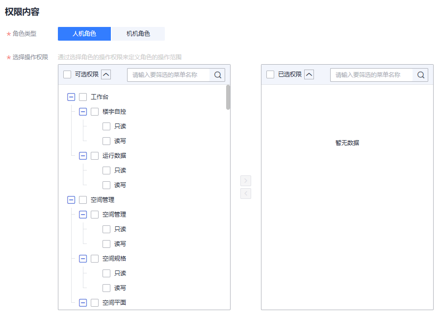The height and width of the screenshot is (316, 441).
Task: Collapse the nested 空间管理 child node
Action: pyautogui.click(x=83, y=215)
